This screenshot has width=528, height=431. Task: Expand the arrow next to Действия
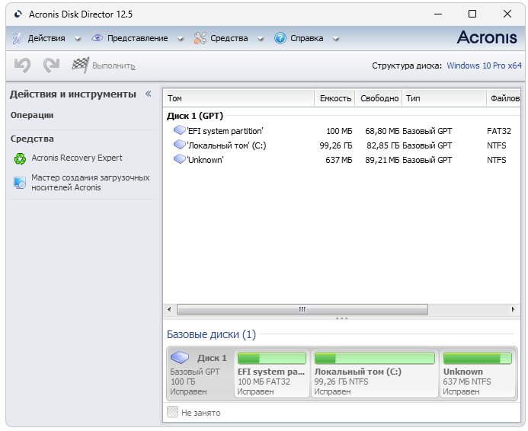(x=78, y=39)
